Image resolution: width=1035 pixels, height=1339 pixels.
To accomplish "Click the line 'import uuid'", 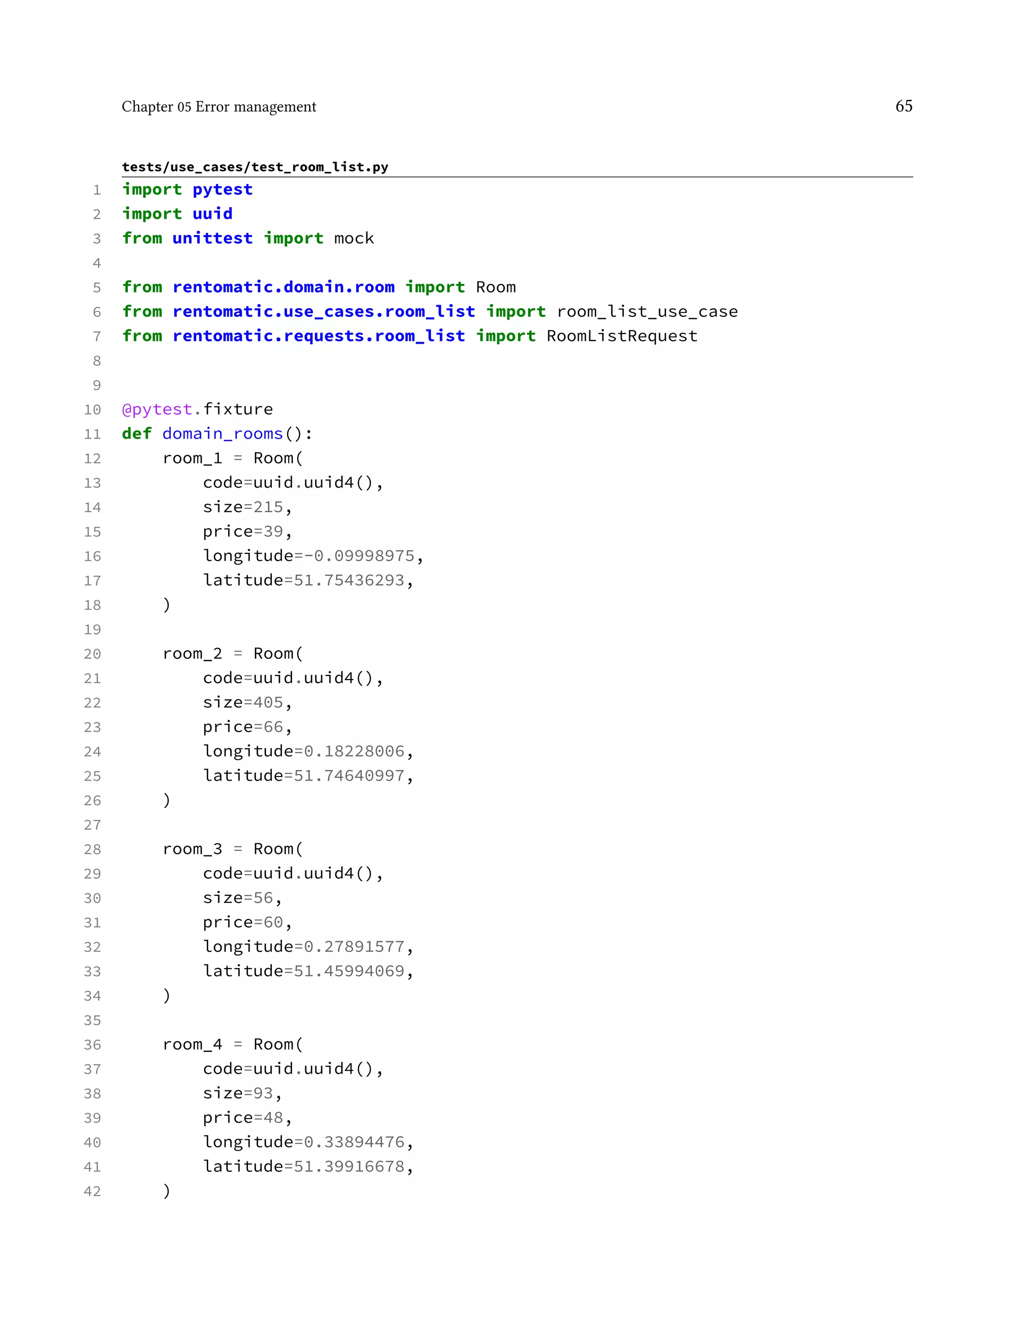I will tap(177, 213).
